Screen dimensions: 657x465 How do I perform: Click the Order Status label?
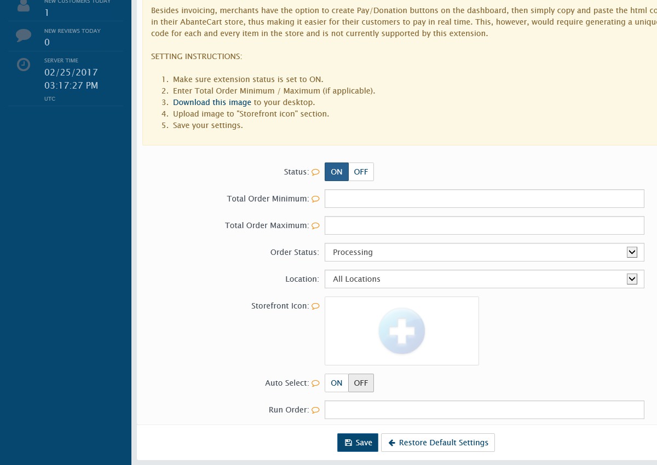click(x=295, y=252)
